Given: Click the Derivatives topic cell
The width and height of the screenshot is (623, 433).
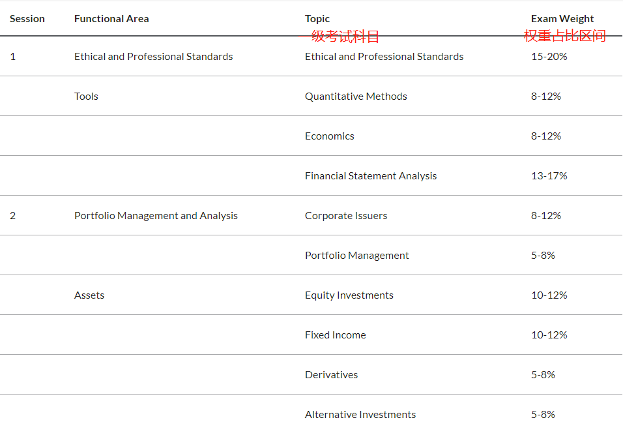Looking at the screenshot, I should pyautogui.click(x=331, y=375).
